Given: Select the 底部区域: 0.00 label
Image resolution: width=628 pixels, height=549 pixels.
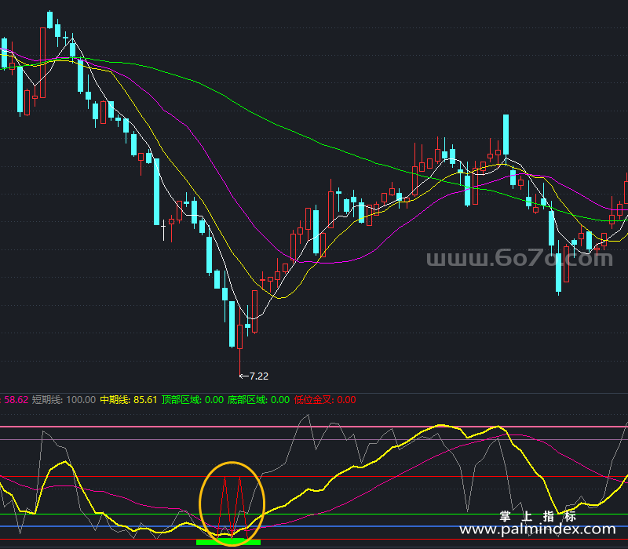Looking at the screenshot, I should tap(258, 400).
